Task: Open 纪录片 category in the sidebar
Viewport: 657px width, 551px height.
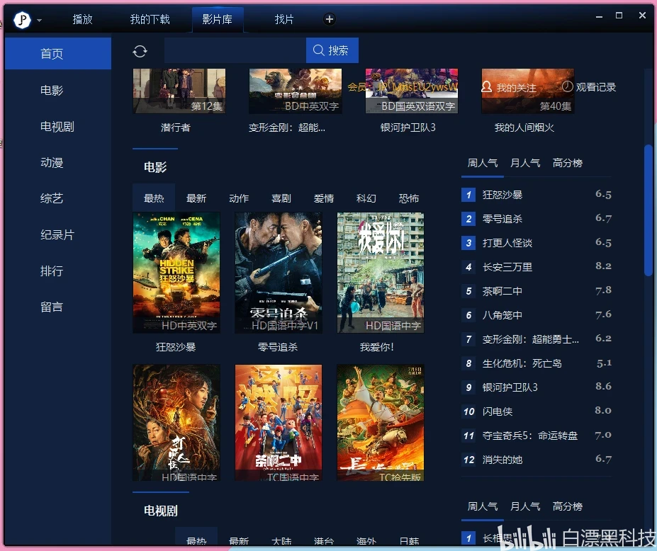Action: tap(58, 234)
